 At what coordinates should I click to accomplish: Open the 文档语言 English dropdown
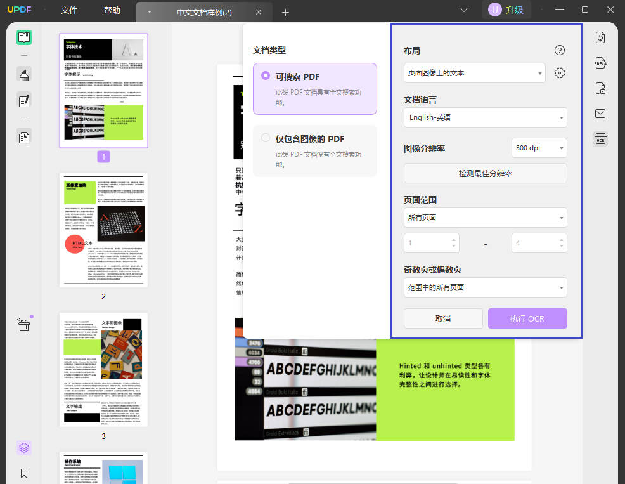[x=485, y=117]
